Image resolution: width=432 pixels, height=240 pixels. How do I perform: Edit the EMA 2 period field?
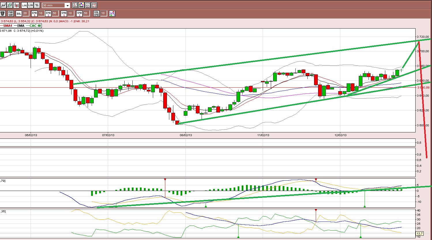pos(55,13)
